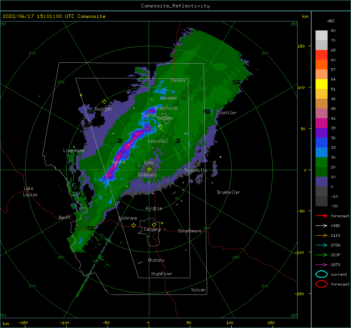Click the yellow diamond marker below RedDeer

[x=160, y=127]
